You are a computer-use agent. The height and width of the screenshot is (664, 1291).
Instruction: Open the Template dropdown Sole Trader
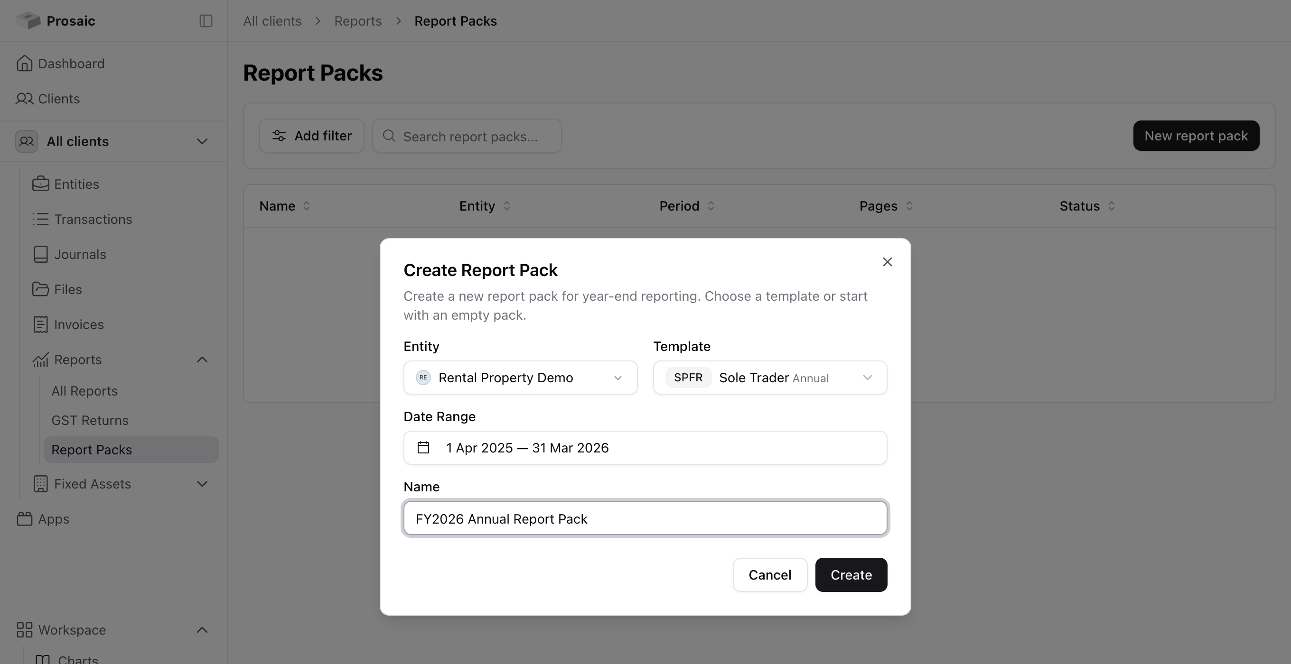[770, 378]
